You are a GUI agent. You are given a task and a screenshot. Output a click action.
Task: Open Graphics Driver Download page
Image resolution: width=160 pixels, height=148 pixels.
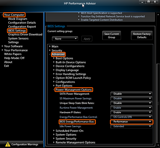pos(25,34)
